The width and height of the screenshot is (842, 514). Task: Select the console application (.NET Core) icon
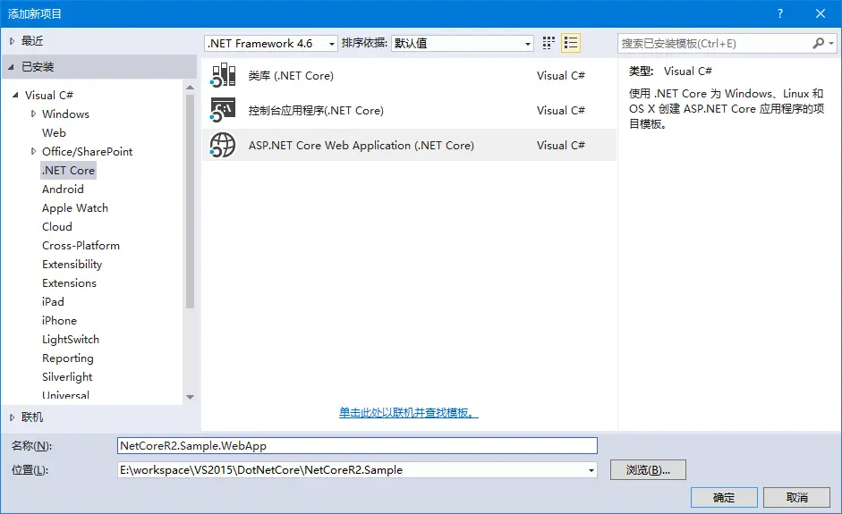(223, 110)
